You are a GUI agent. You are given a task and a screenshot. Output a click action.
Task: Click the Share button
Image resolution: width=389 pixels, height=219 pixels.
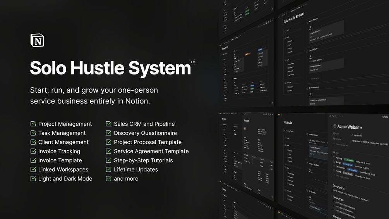pos(385,117)
